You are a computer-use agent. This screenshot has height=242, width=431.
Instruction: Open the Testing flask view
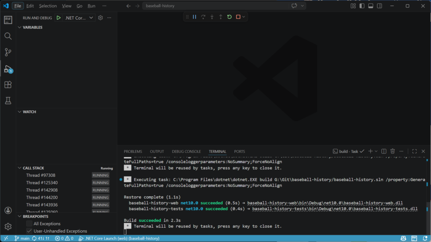[8, 100]
